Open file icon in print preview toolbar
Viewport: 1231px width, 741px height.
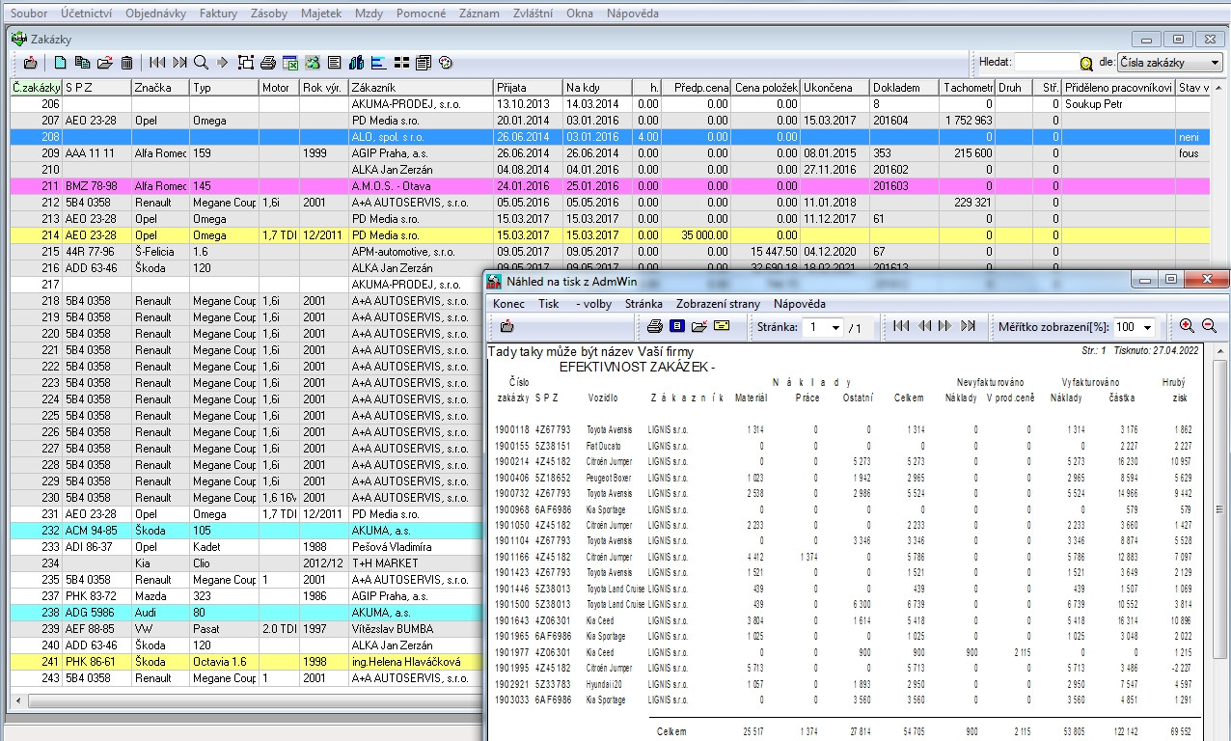tap(699, 326)
